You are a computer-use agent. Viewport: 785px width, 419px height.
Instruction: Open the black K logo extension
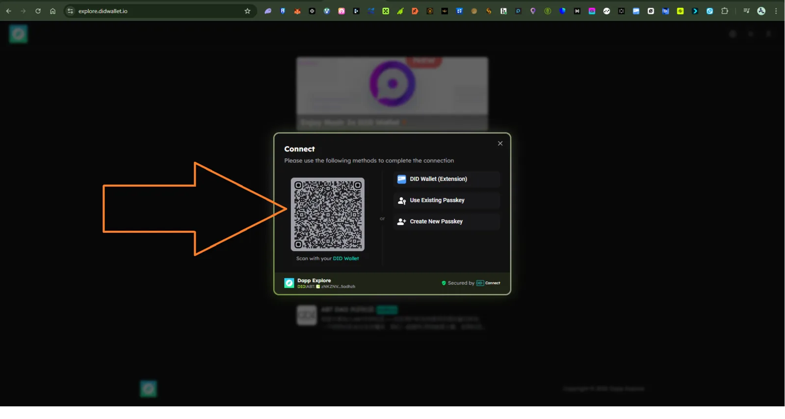click(x=356, y=11)
